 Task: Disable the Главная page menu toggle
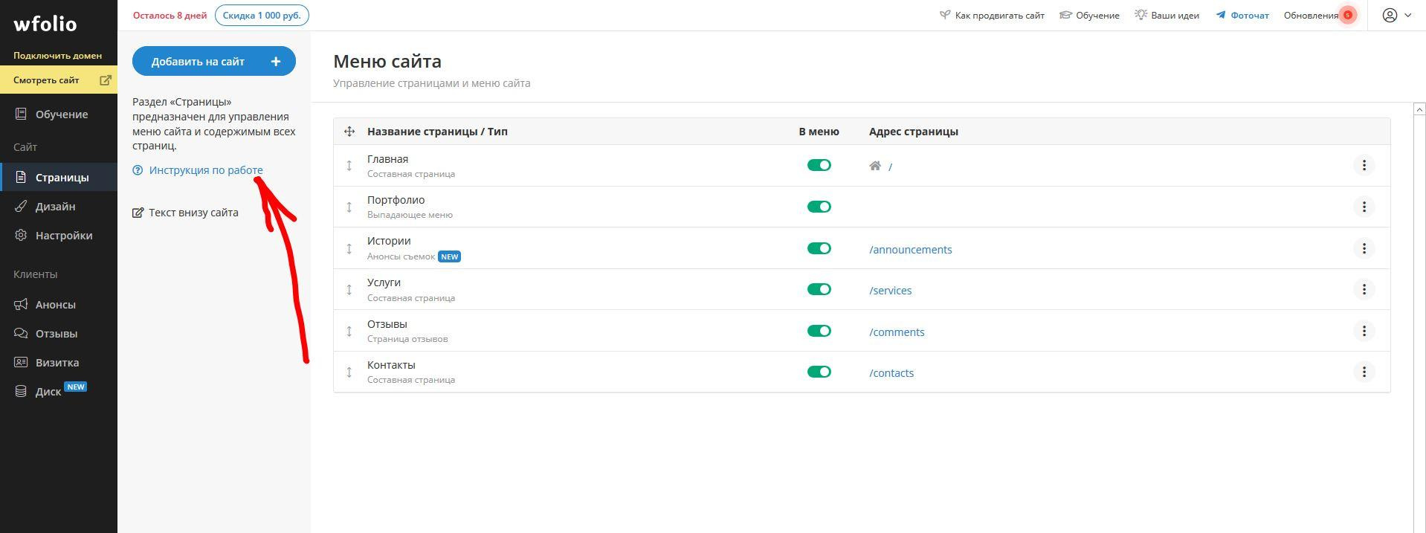coord(819,165)
